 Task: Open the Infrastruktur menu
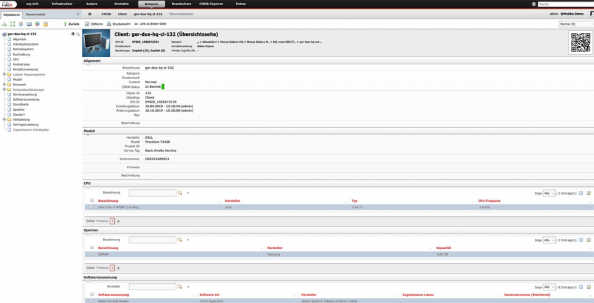(62, 4)
